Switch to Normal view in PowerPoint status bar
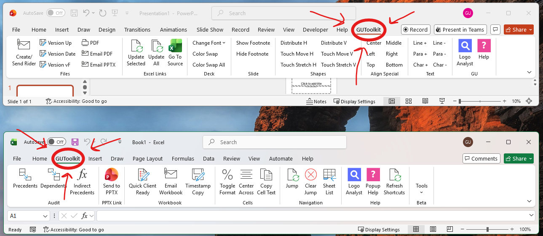The width and height of the screenshot is (543, 236). click(392, 101)
